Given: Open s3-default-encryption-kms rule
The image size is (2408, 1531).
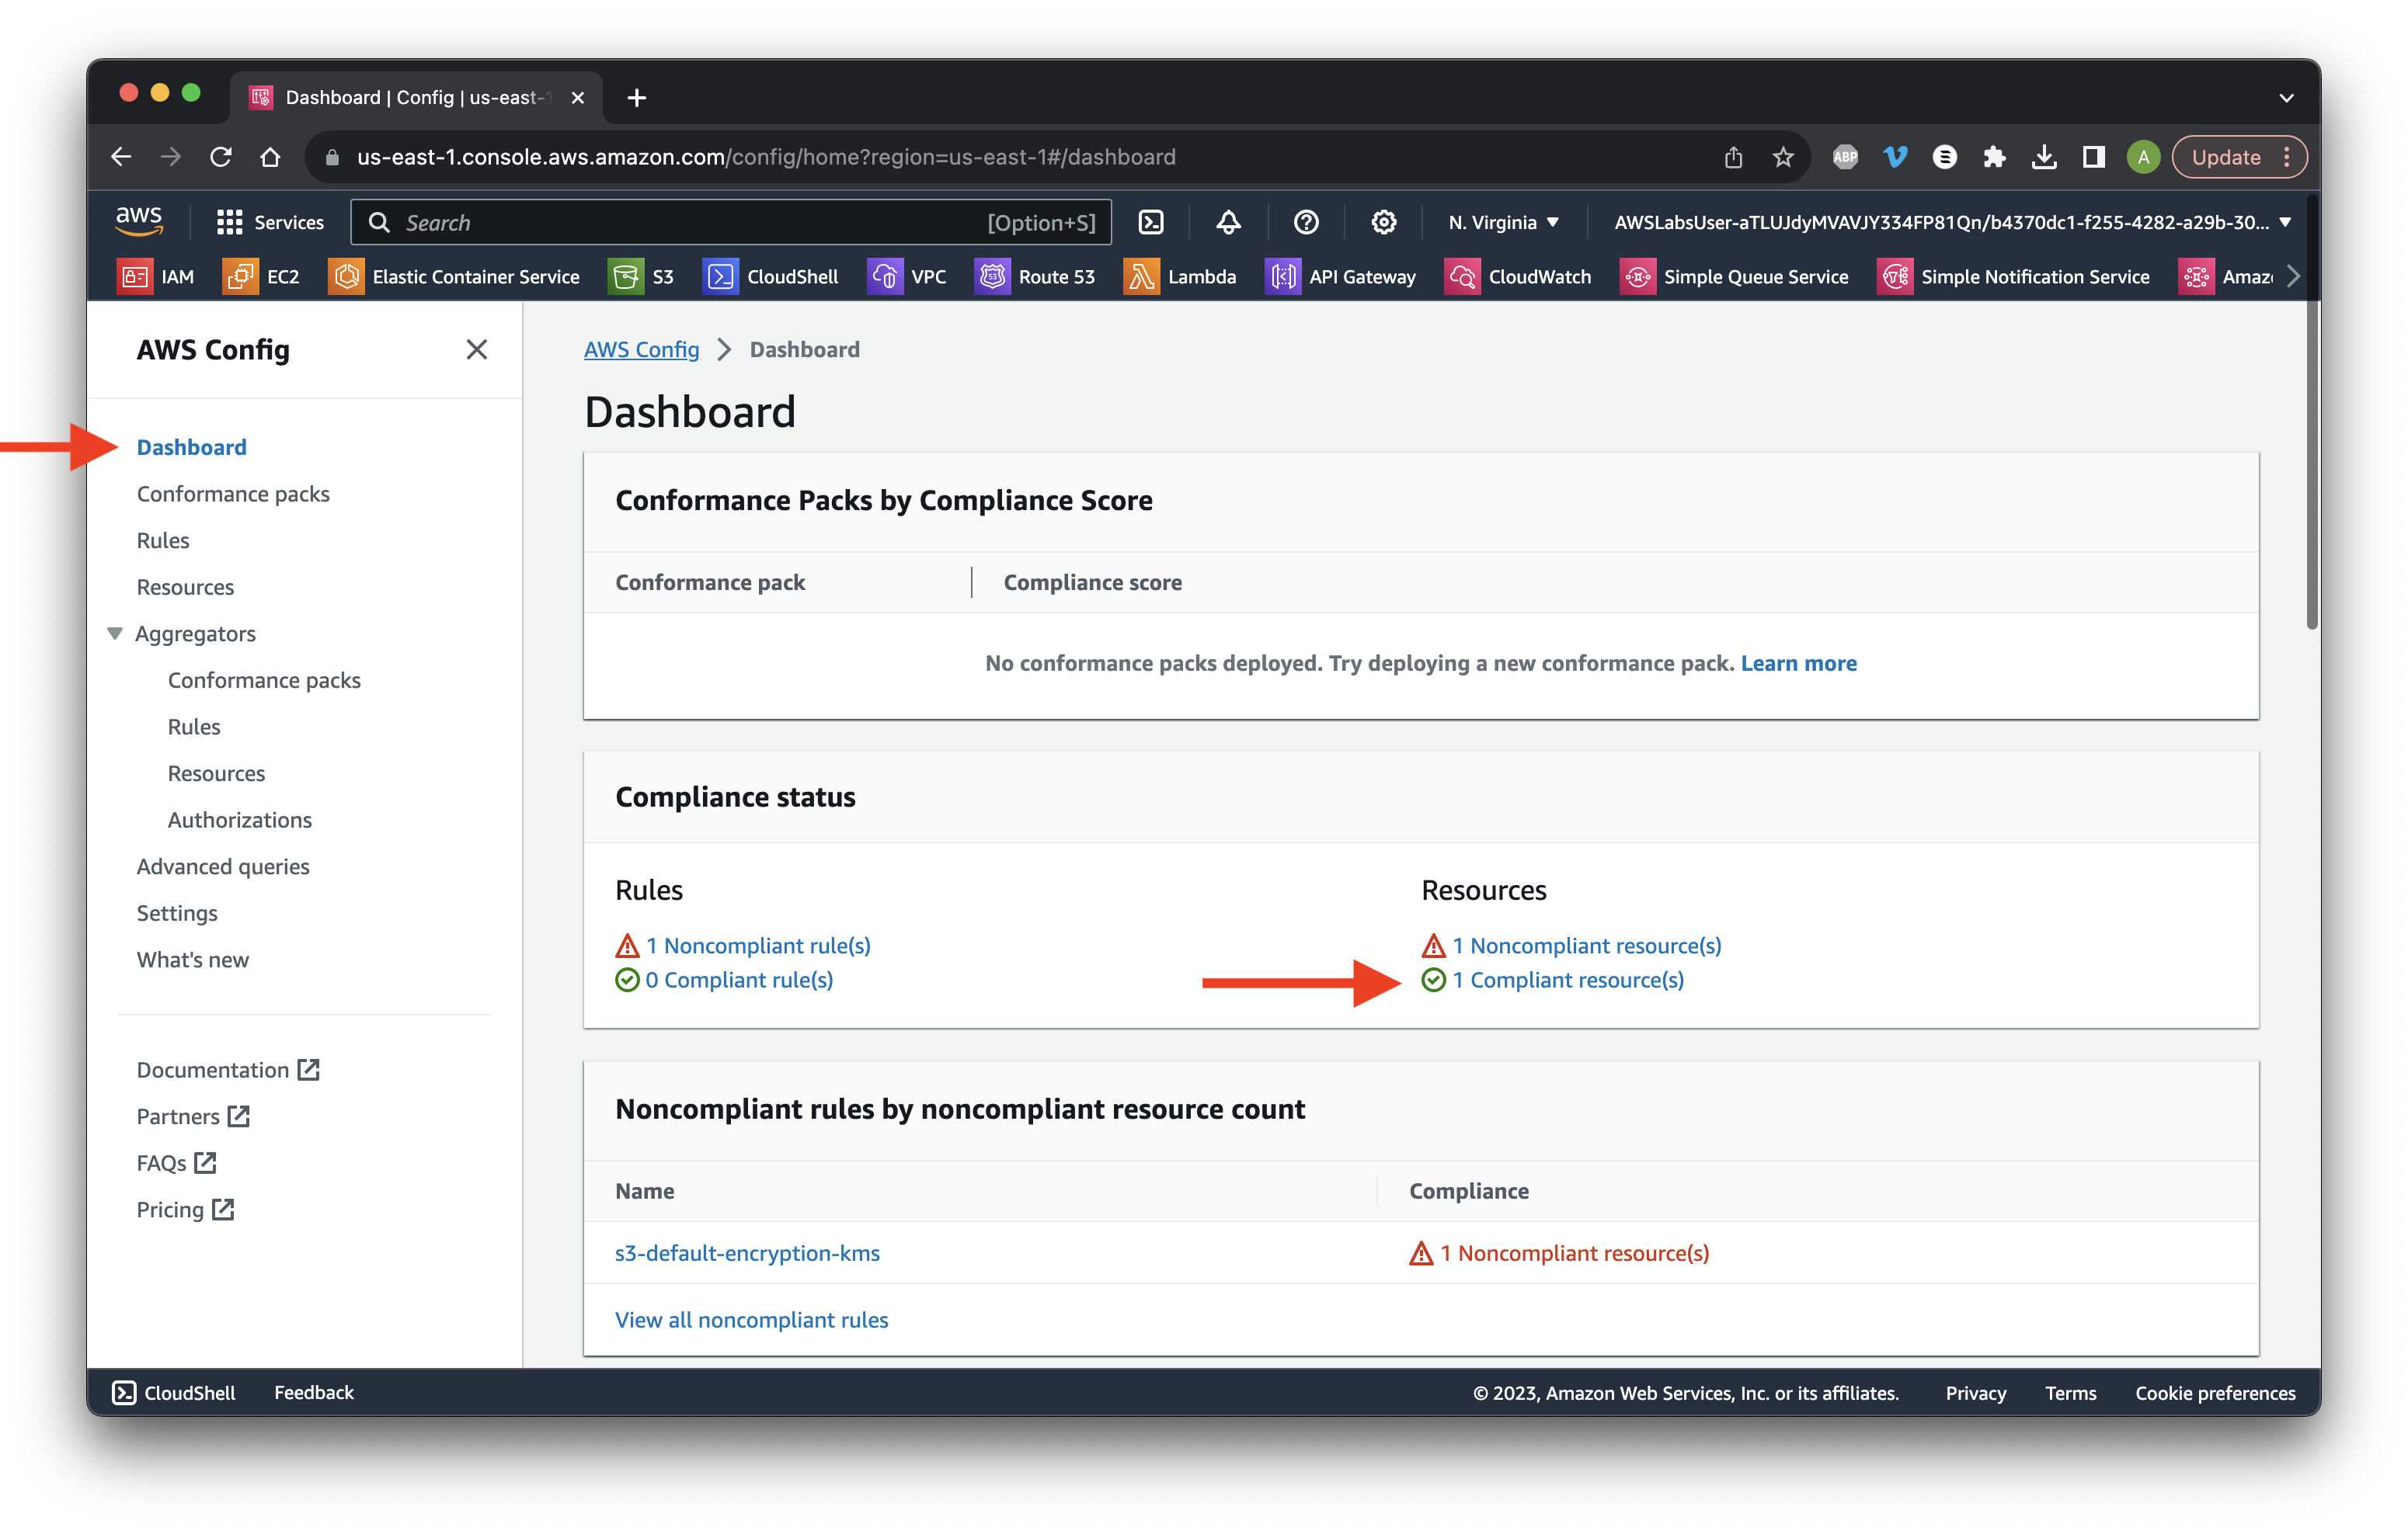Looking at the screenshot, I should pos(747,1252).
